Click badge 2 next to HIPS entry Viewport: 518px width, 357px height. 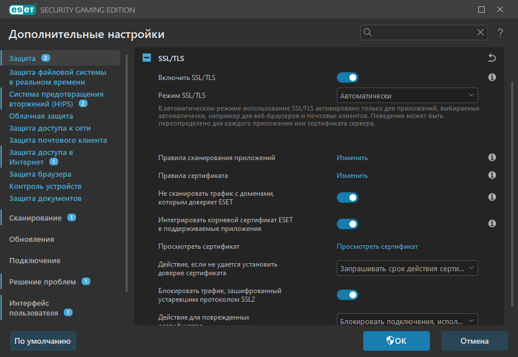83,104
